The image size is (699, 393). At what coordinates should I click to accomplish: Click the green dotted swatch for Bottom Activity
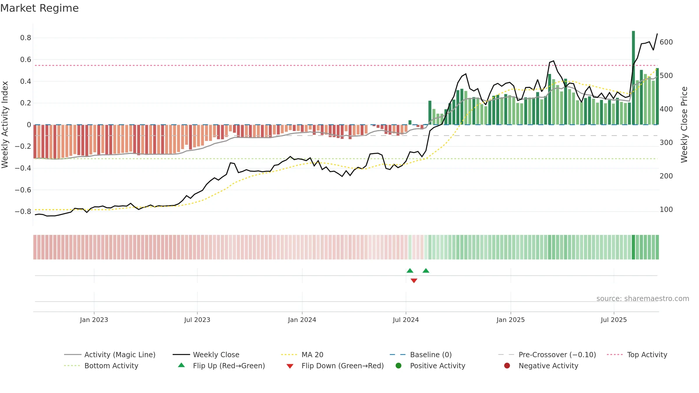pos(72,366)
